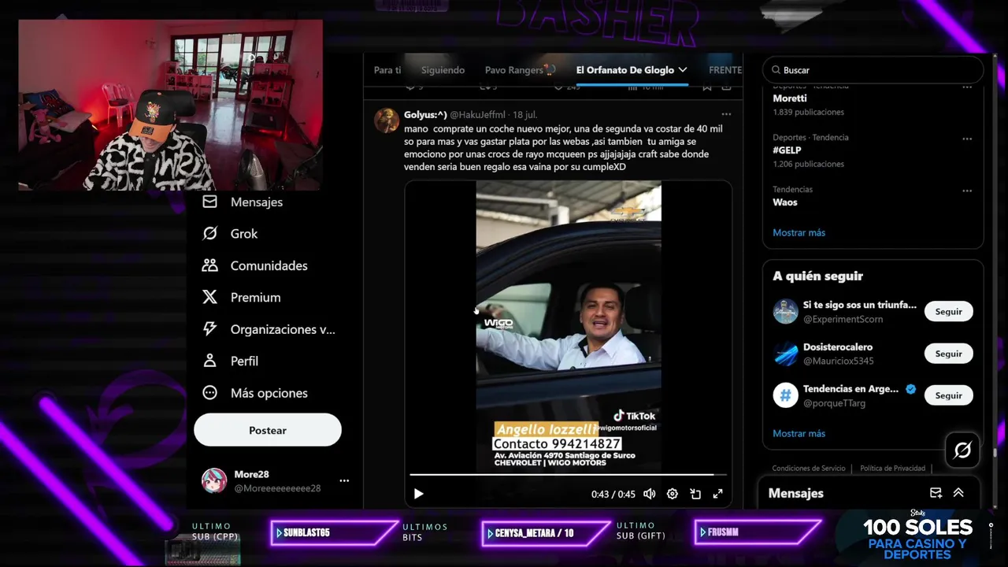The width and height of the screenshot is (1008, 567).
Task: Click the CENYSA_METARA / 10 bits banner
Action: tap(546, 533)
